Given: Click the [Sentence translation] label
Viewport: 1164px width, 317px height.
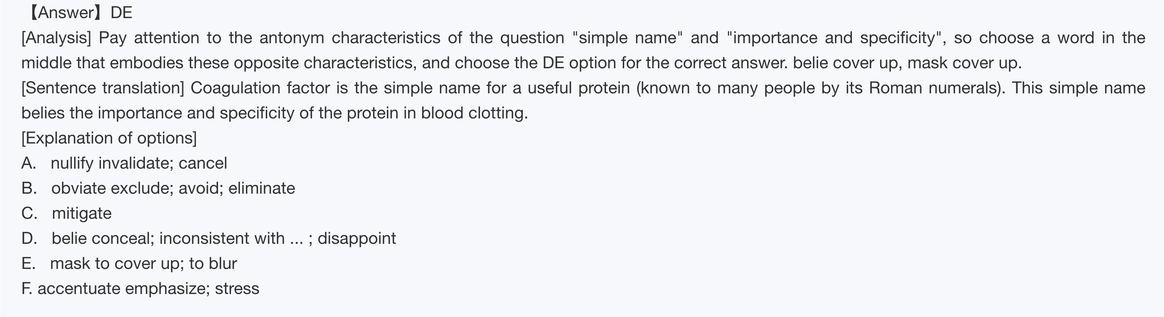Looking at the screenshot, I should pos(103,88).
